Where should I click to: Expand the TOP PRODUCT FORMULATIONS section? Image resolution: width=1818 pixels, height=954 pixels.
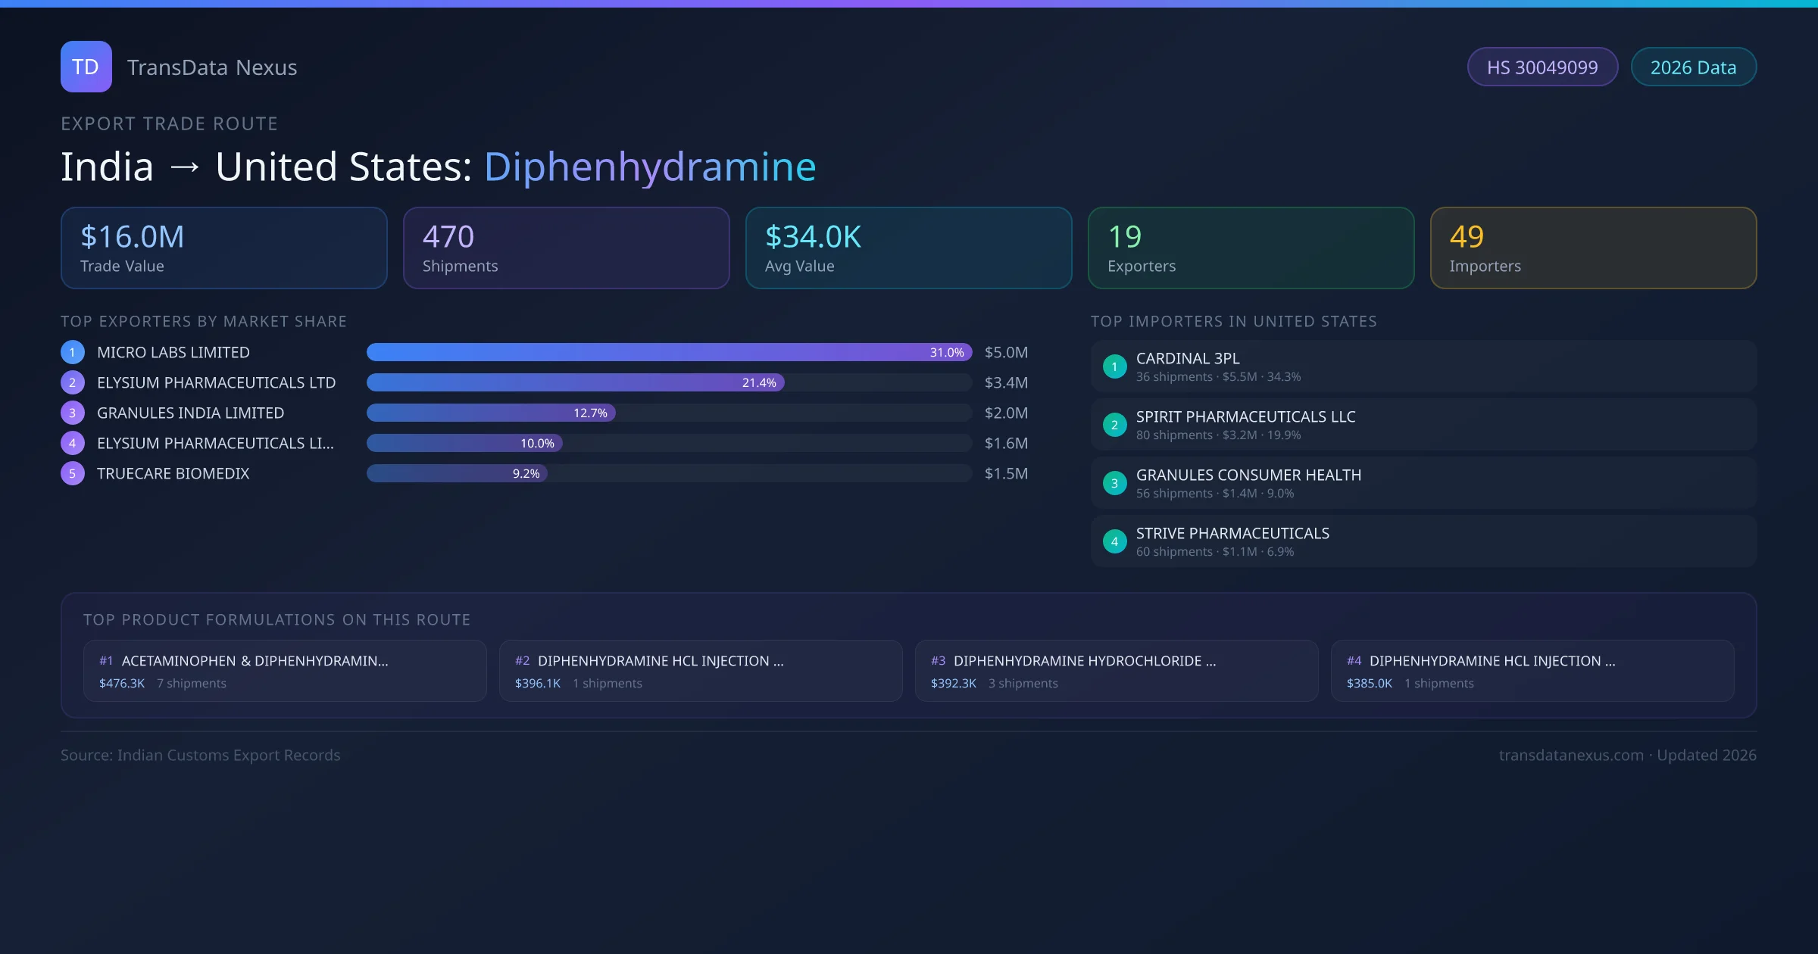pos(277,619)
